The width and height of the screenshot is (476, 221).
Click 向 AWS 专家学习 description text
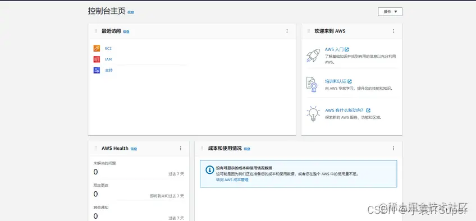tap(359, 89)
